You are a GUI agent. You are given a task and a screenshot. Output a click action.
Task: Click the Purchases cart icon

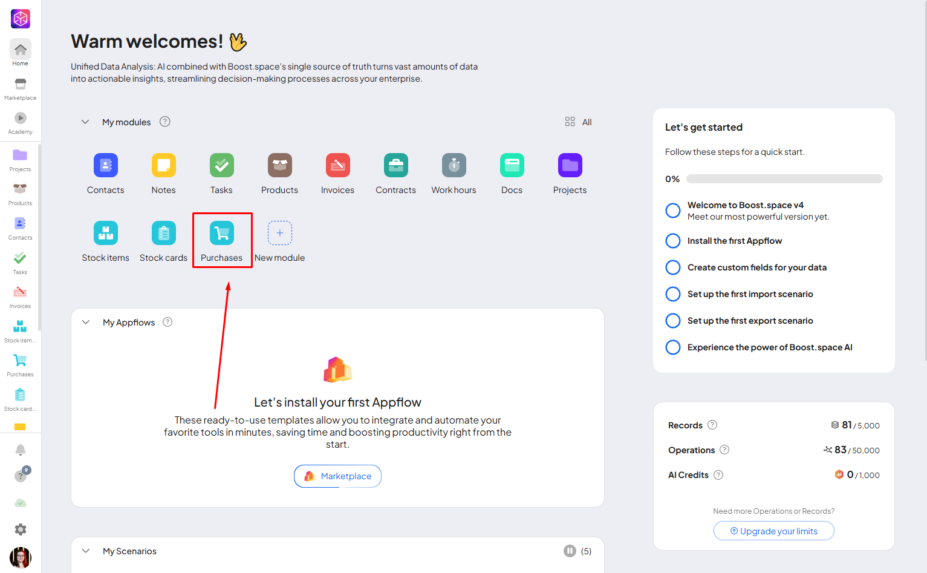coord(222,233)
